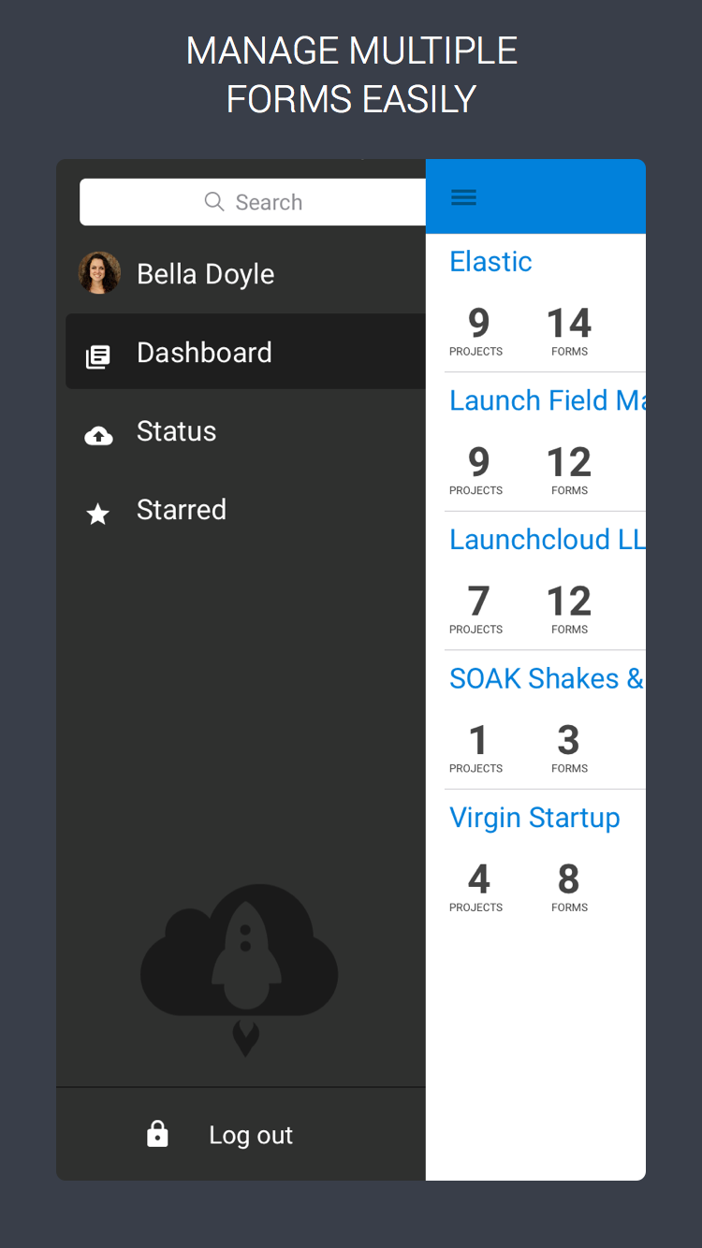This screenshot has height=1248, width=702.
Task: Open the Elastic organization
Action: (490, 261)
